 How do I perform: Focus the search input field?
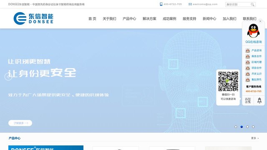coord(238,5)
